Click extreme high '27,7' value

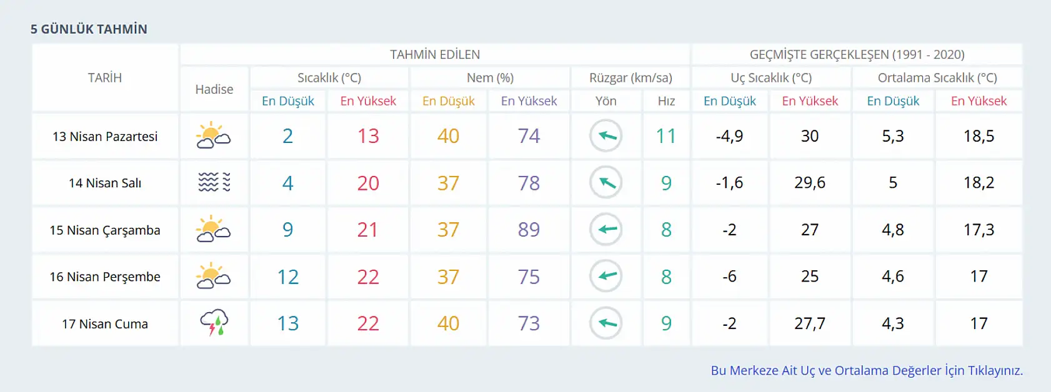[810, 323]
